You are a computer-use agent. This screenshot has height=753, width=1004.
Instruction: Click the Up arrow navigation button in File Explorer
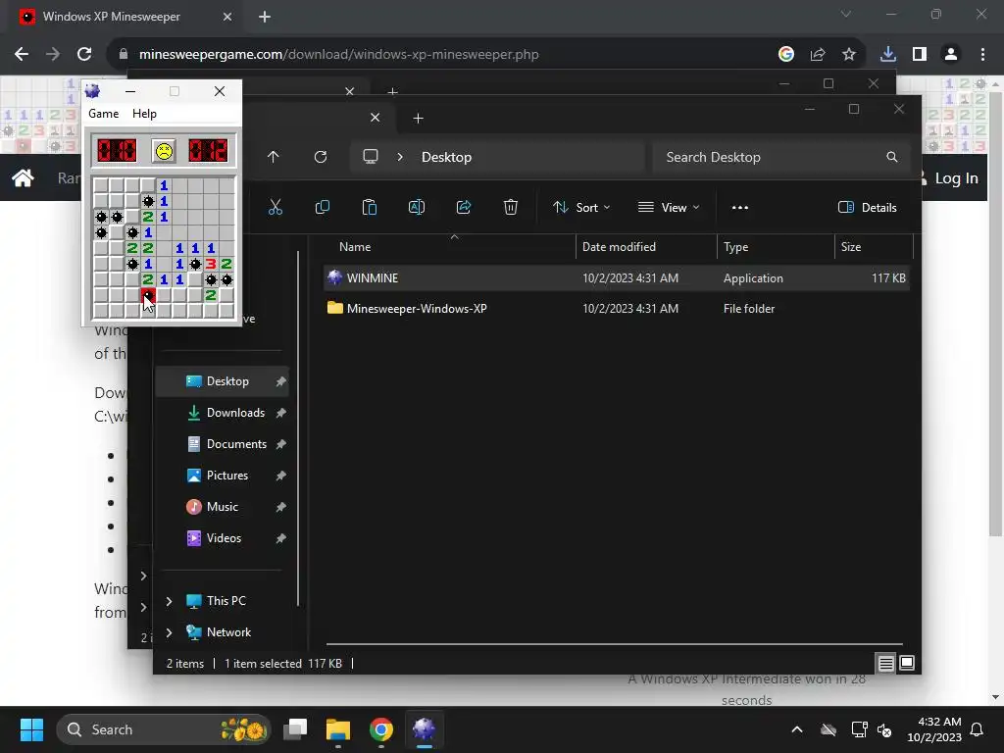coord(274,157)
